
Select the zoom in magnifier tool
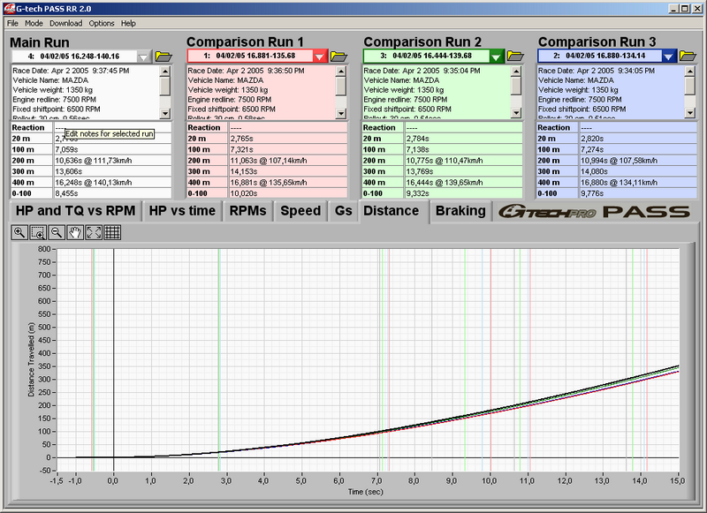pyautogui.click(x=19, y=232)
